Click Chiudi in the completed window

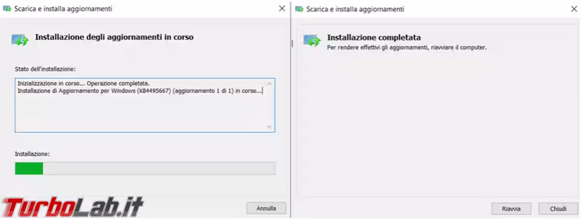click(558, 209)
